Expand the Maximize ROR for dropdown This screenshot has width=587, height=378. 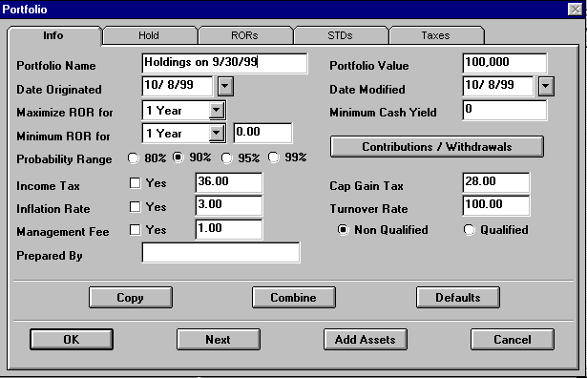[x=217, y=111]
